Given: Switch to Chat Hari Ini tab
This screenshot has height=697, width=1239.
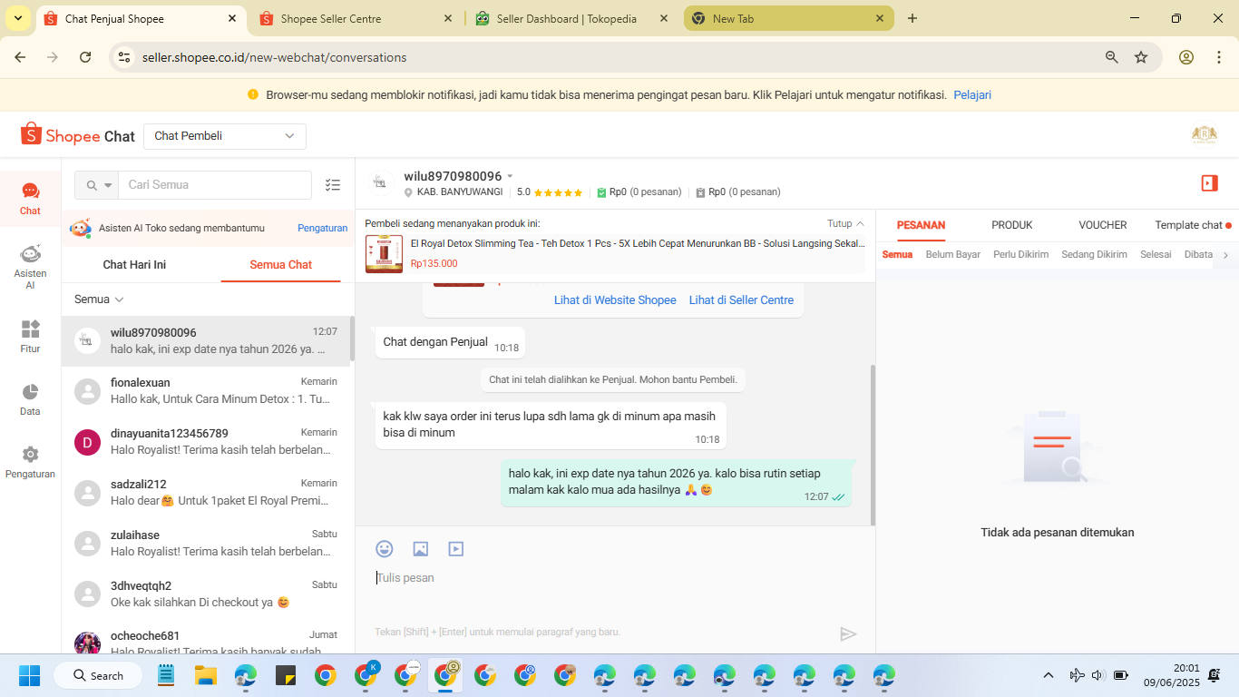Looking at the screenshot, I should tap(134, 265).
